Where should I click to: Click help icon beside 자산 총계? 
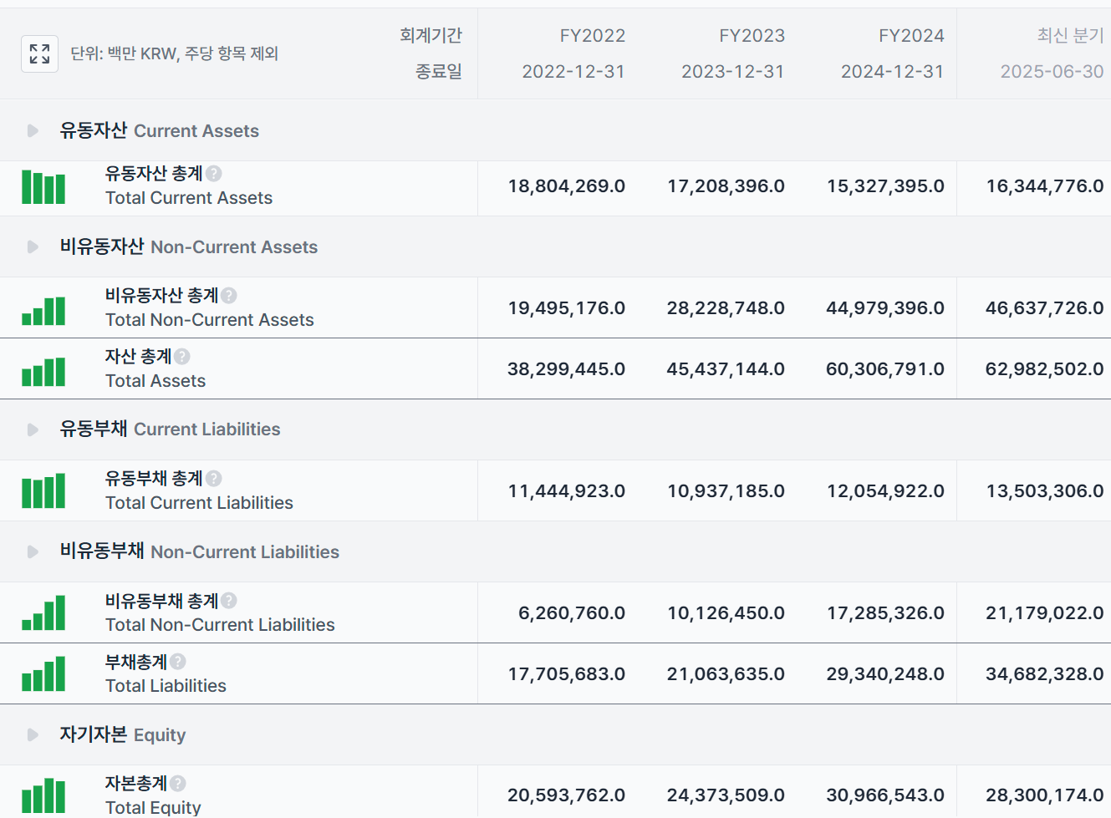182,357
